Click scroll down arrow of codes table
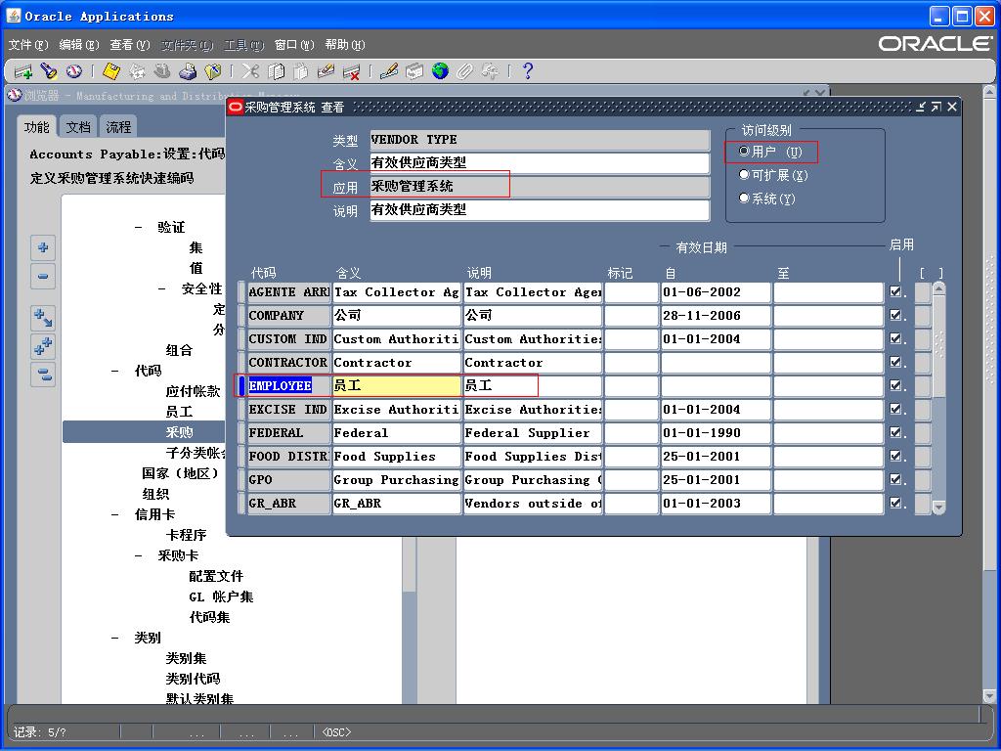 click(x=938, y=508)
